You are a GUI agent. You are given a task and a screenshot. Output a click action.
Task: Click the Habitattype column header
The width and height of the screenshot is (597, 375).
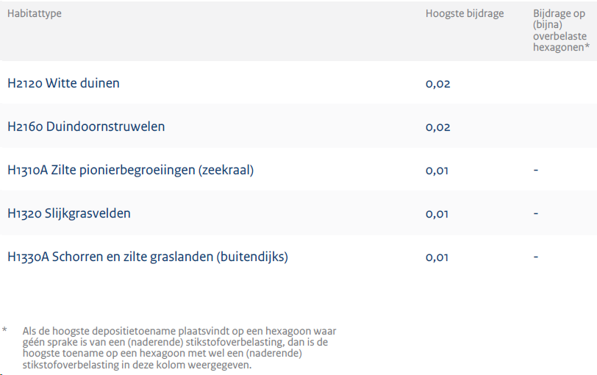click(35, 14)
